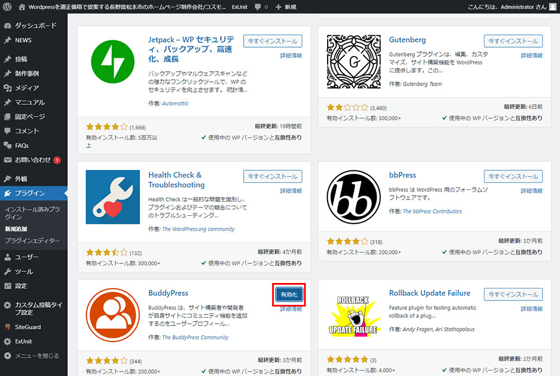Open the Health Check wrench icon
The image size is (560, 376).
(113, 197)
